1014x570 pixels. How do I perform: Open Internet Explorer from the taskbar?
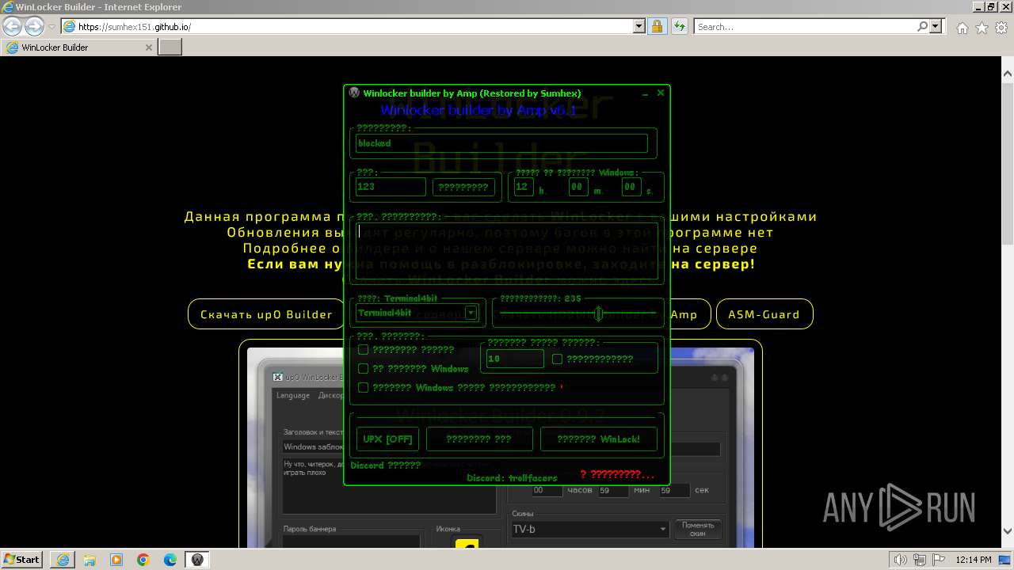coord(63,560)
